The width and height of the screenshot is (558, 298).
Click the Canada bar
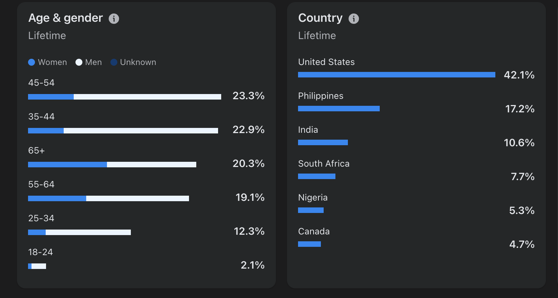[x=309, y=244]
